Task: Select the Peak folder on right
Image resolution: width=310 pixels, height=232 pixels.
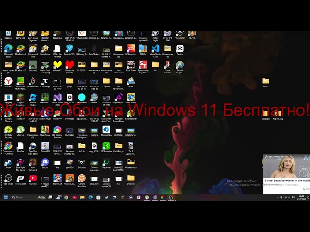Action: [x=265, y=83]
